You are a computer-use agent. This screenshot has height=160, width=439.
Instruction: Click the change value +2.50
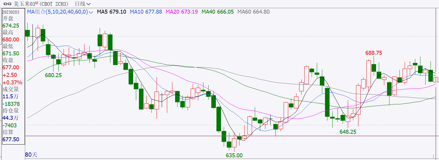[10, 75]
